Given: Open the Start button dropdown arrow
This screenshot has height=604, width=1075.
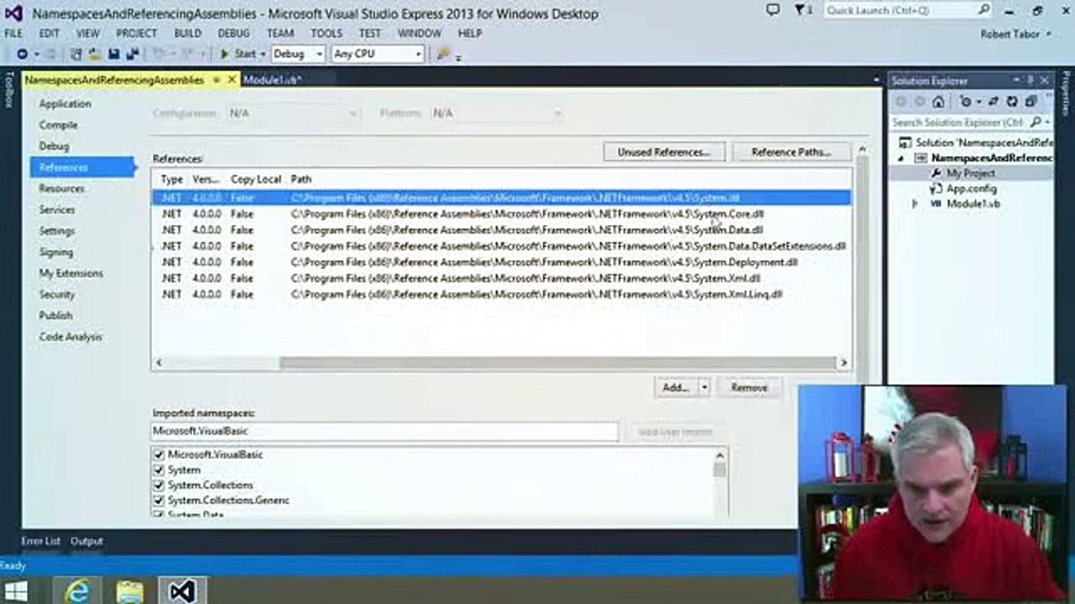Looking at the screenshot, I should (x=262, y=54).
